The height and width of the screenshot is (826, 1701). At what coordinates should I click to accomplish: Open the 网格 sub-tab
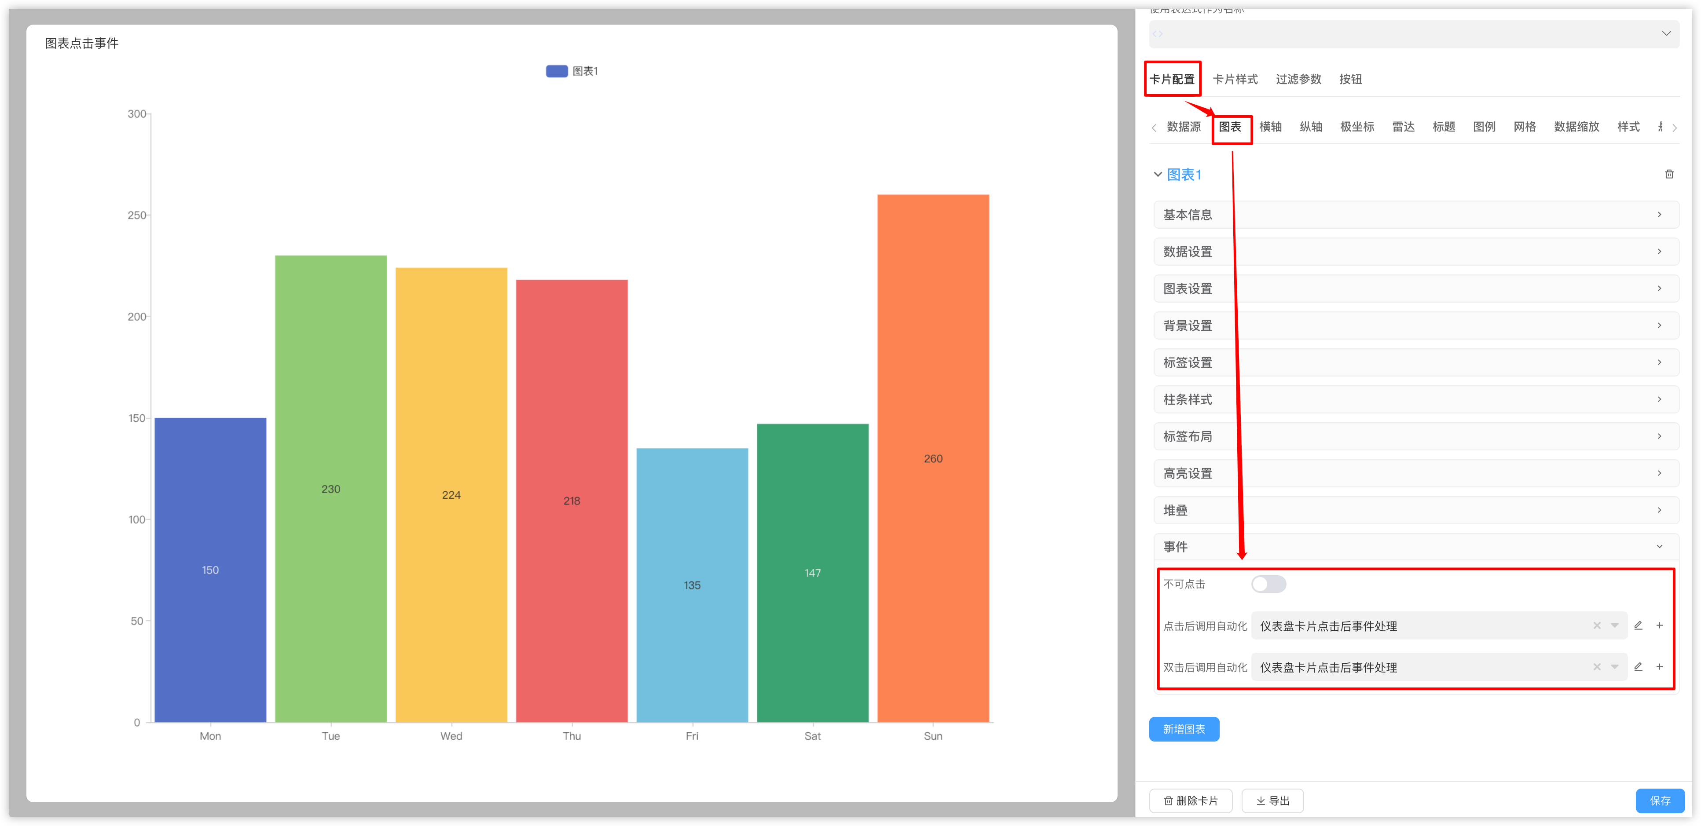point(1525,127)
